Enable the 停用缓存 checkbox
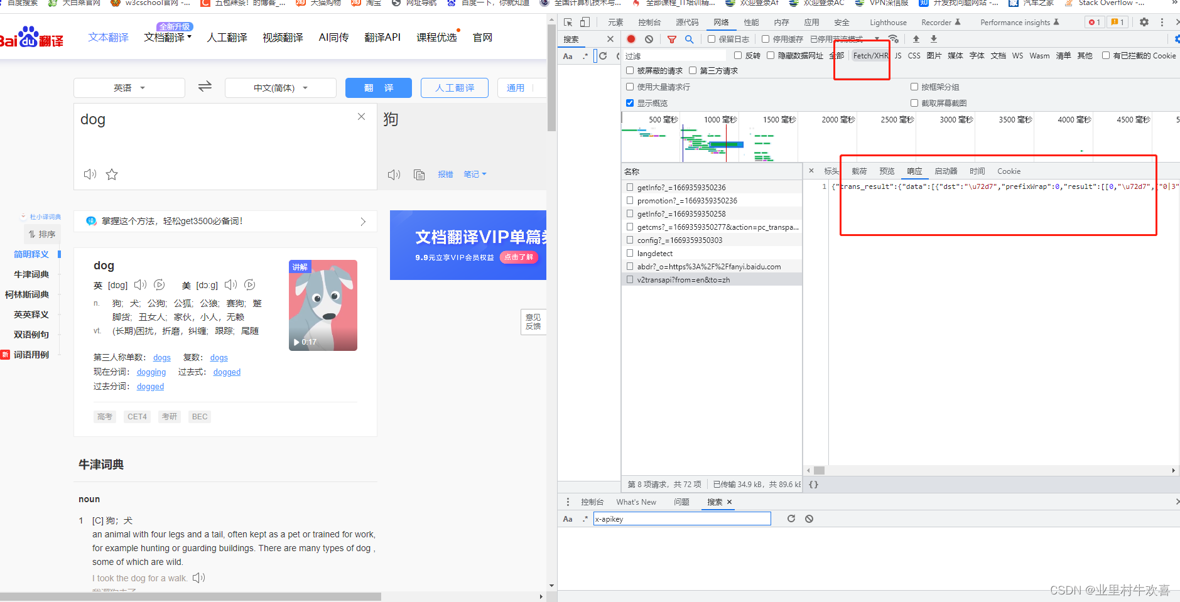Image resolution: width=1180 pixels, height=602 pixels. pyautogui.click(x=766, y=39)
